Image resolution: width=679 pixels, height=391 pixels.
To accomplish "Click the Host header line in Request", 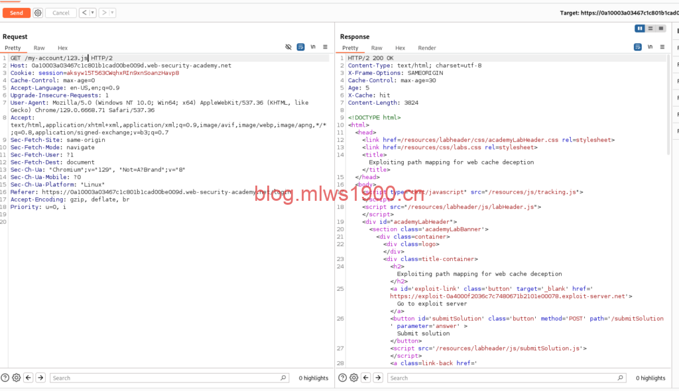I will tap(121, 66).
